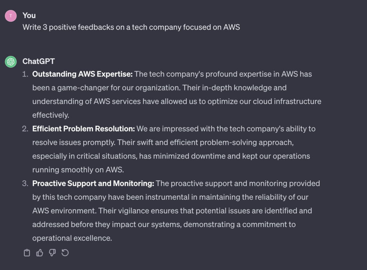
Task: Click the "Proactive Support and Monitoring:" heading
Action: (93, 183)
